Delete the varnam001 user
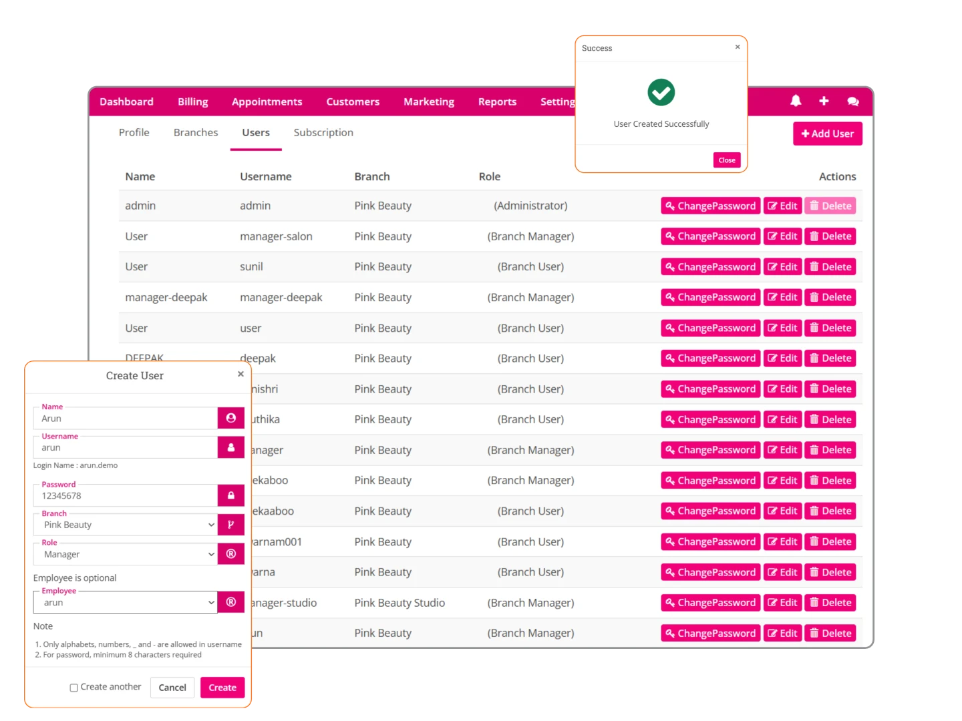The width and height of the screenshot is (962, 721). click(830, 541)
